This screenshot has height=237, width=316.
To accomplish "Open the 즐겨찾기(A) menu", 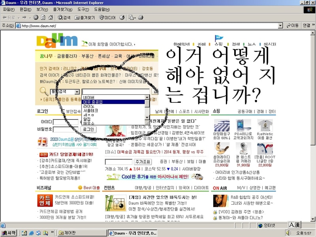I will tap(62, 9).
